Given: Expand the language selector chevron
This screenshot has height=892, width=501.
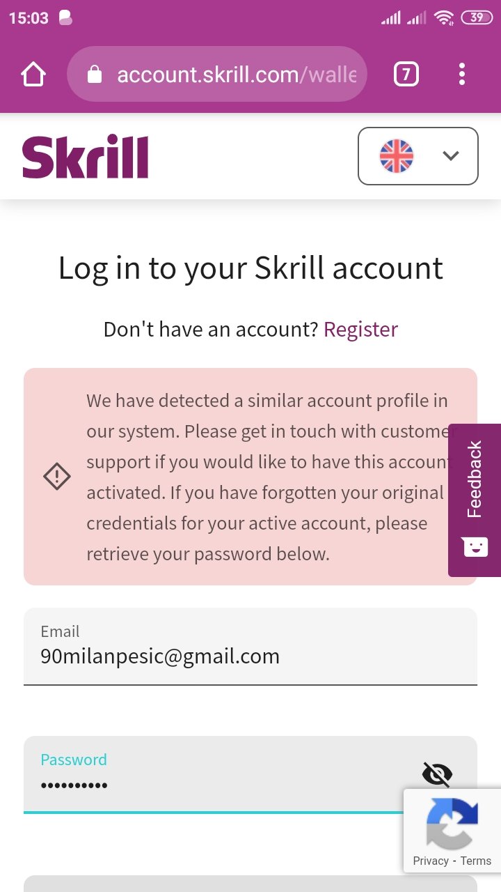Looking at the screenshot, I should (451, 156).
